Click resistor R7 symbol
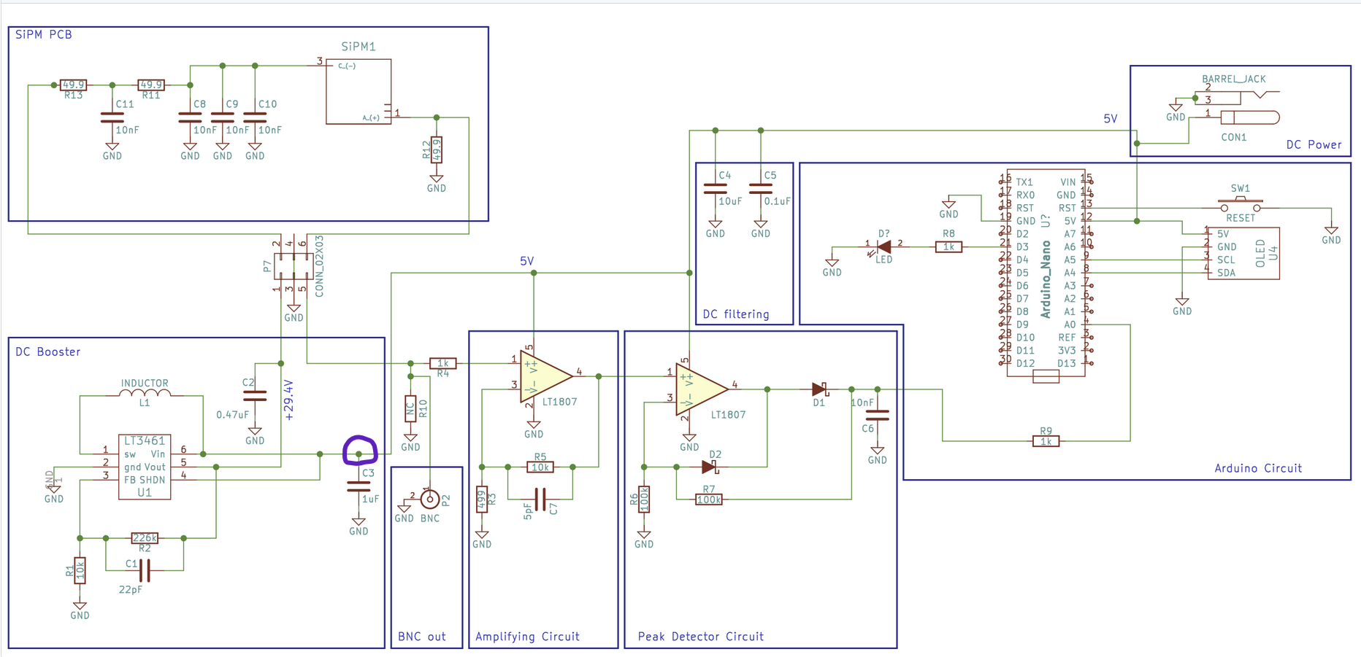Viewport: 1361px width, 657px height. point(709,499)
